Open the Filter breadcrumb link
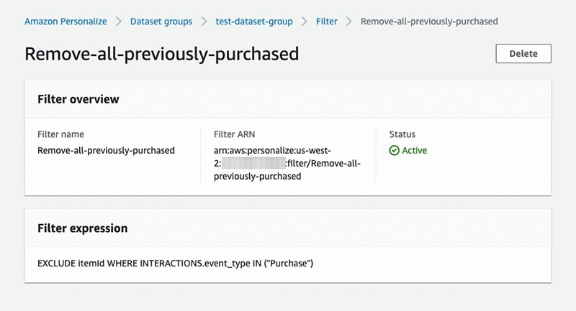The width and height of the screenshot is (576, 311). tap(327, 22)
